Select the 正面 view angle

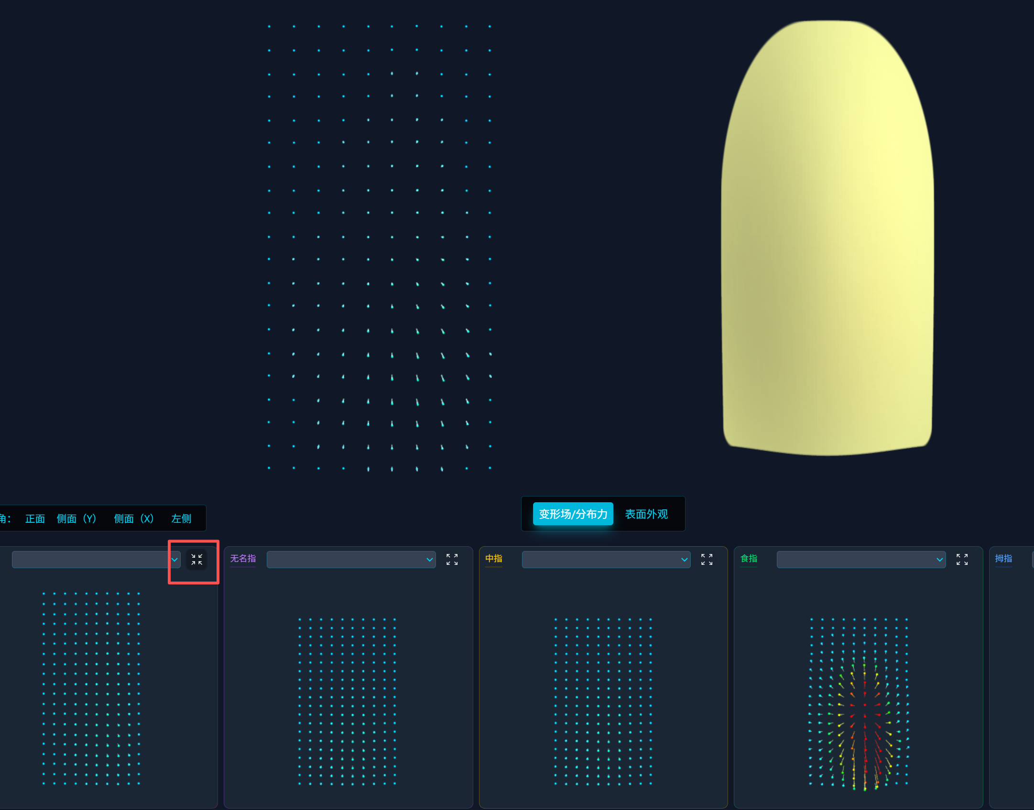[35, 518]
